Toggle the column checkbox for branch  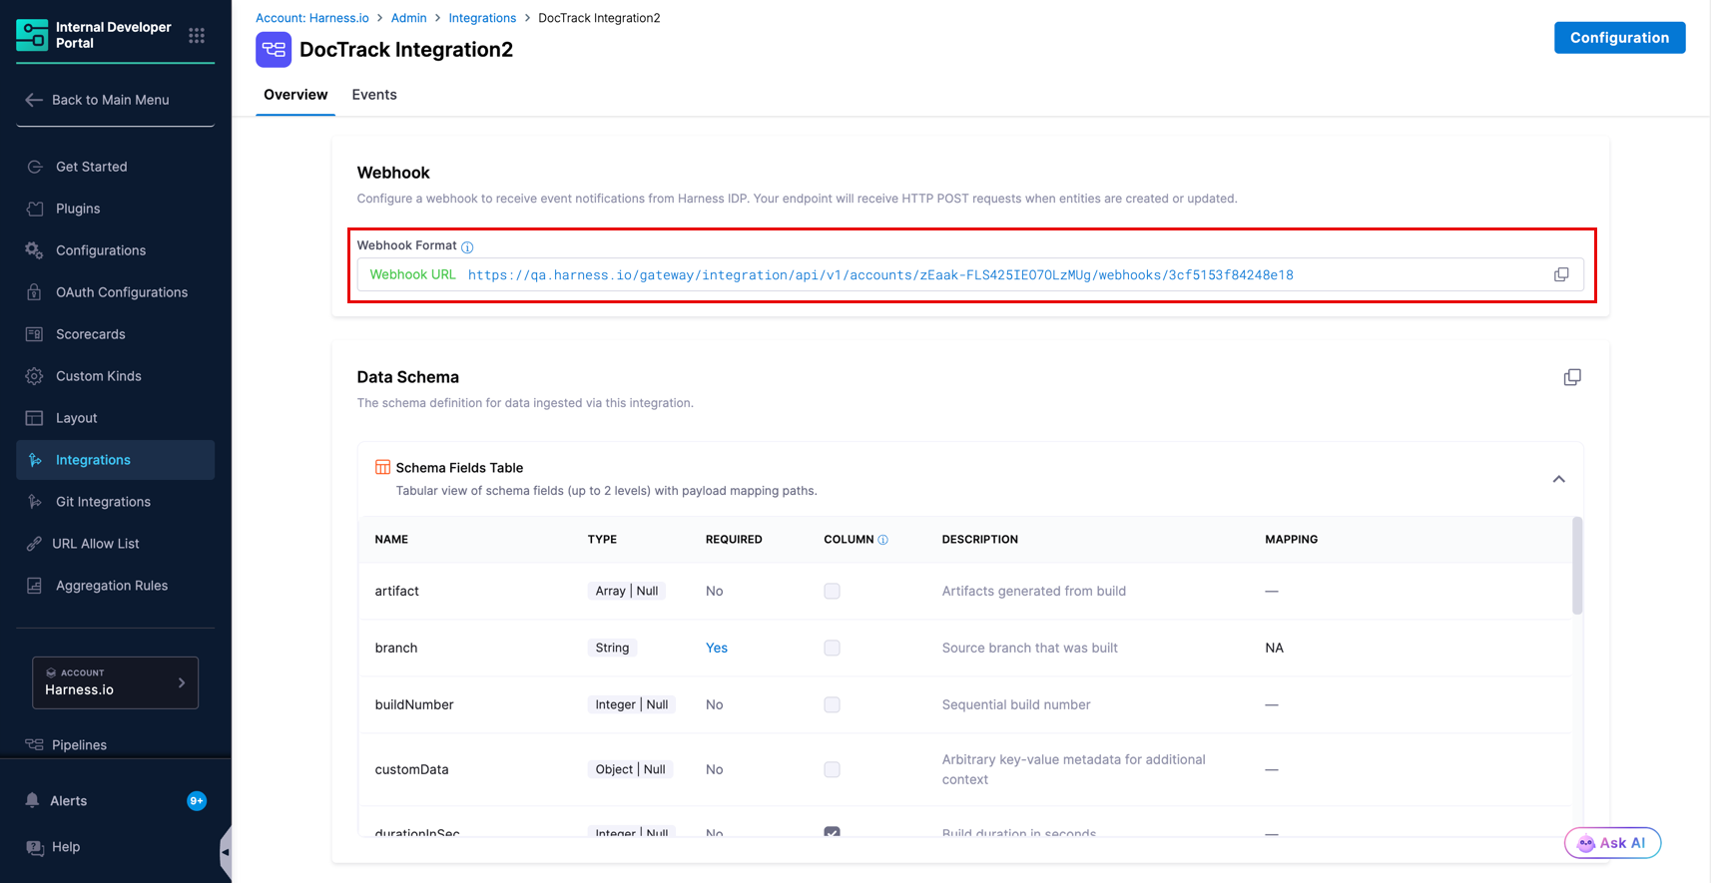click(x=832, y=648)
